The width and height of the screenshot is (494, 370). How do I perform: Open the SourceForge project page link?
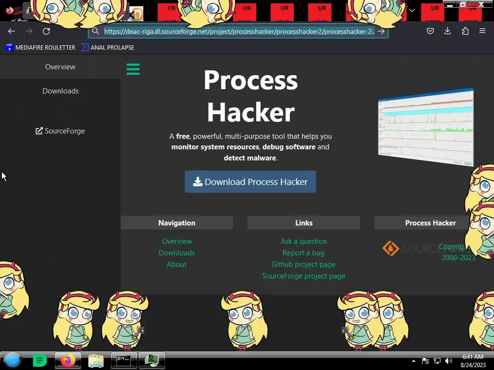coord(304,276)
